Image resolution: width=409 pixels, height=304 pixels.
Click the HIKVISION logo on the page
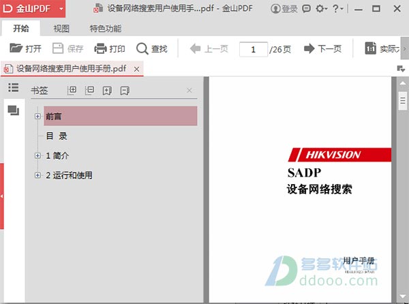(x=339, y=155)
